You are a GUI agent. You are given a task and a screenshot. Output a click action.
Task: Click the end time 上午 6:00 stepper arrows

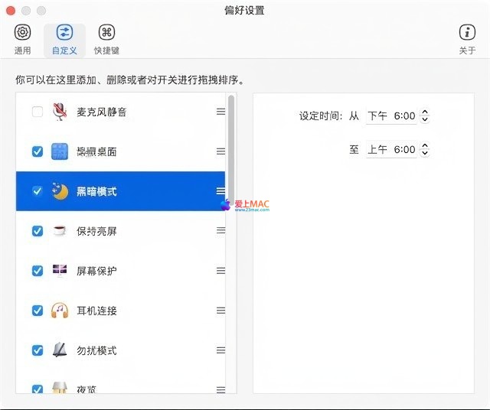click(x=425, y=150)
